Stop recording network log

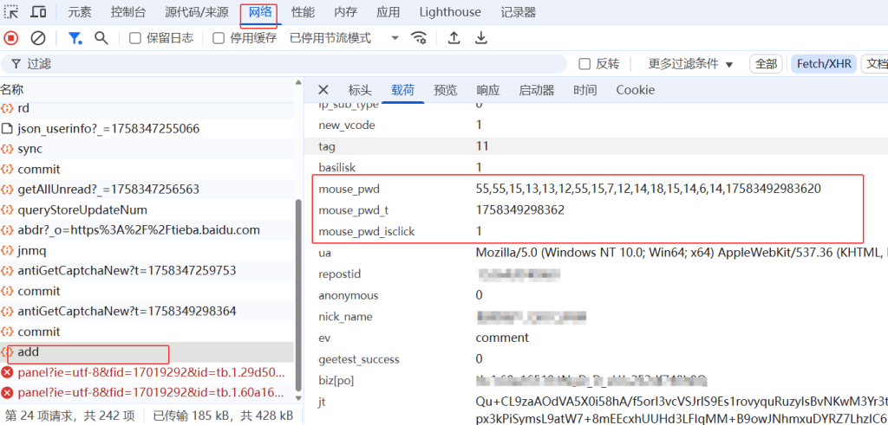(x=11, y=38)
